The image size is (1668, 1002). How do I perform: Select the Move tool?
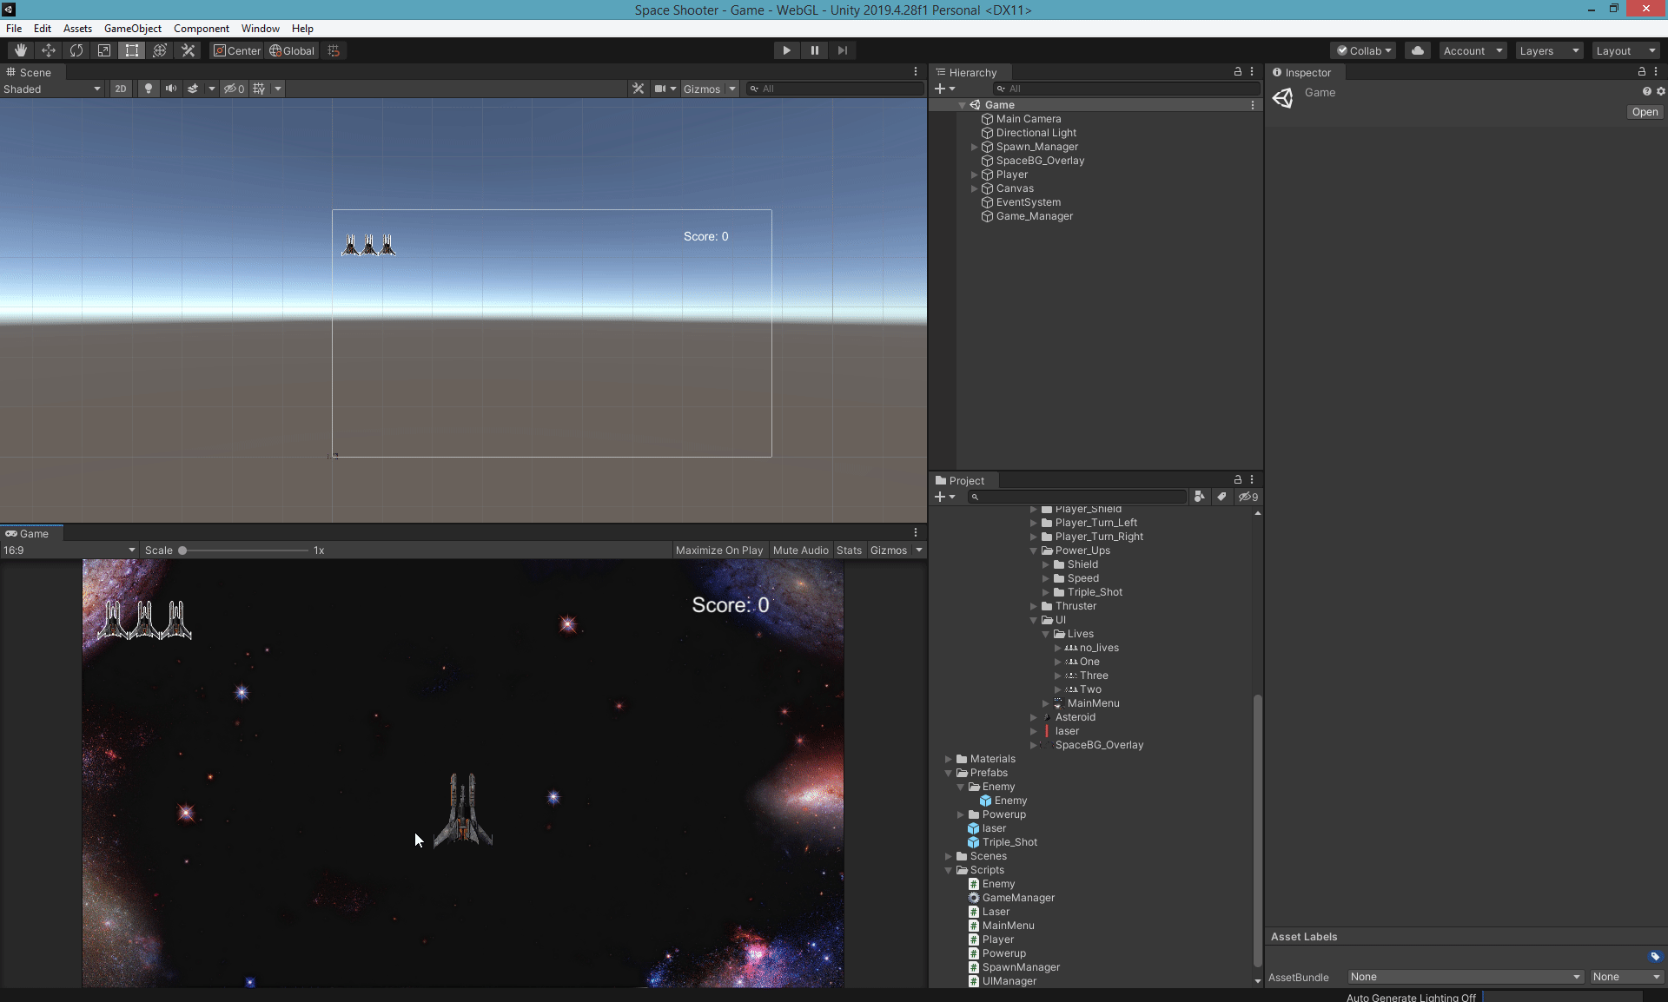pos(49,50)
